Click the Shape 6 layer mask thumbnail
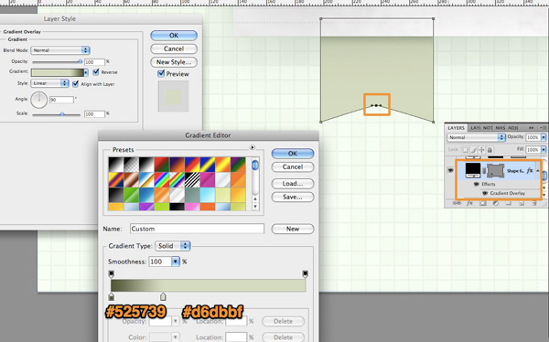 (495, 170)
